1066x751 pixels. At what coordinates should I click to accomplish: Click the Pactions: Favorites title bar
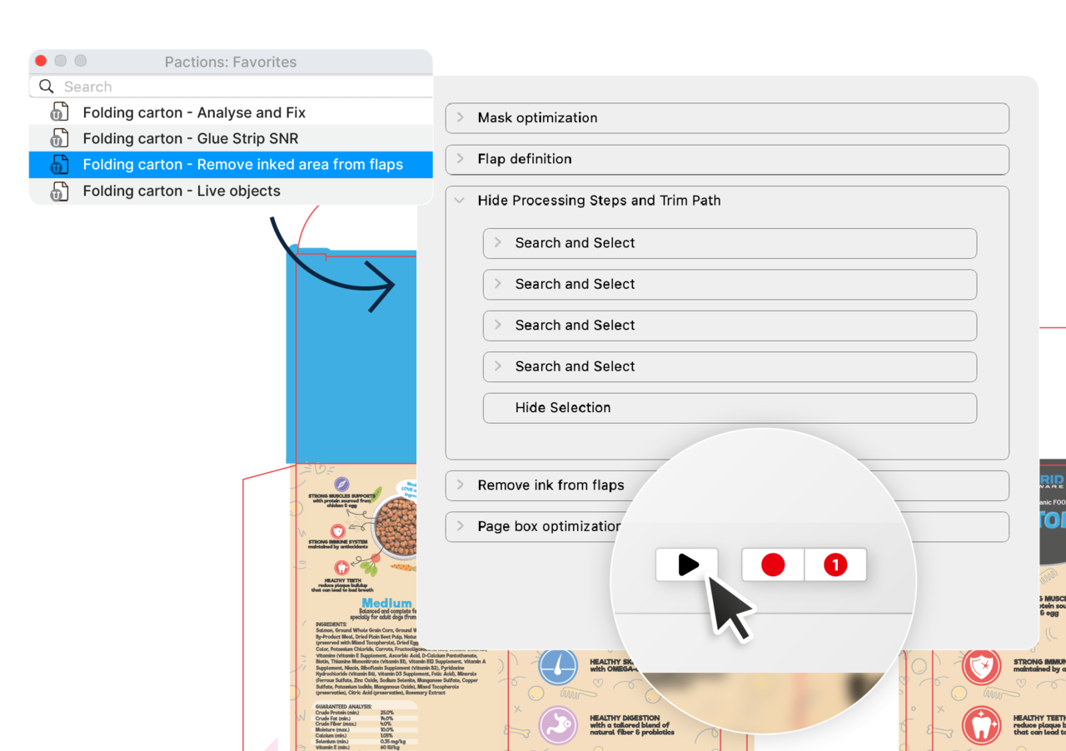[231, 62]
